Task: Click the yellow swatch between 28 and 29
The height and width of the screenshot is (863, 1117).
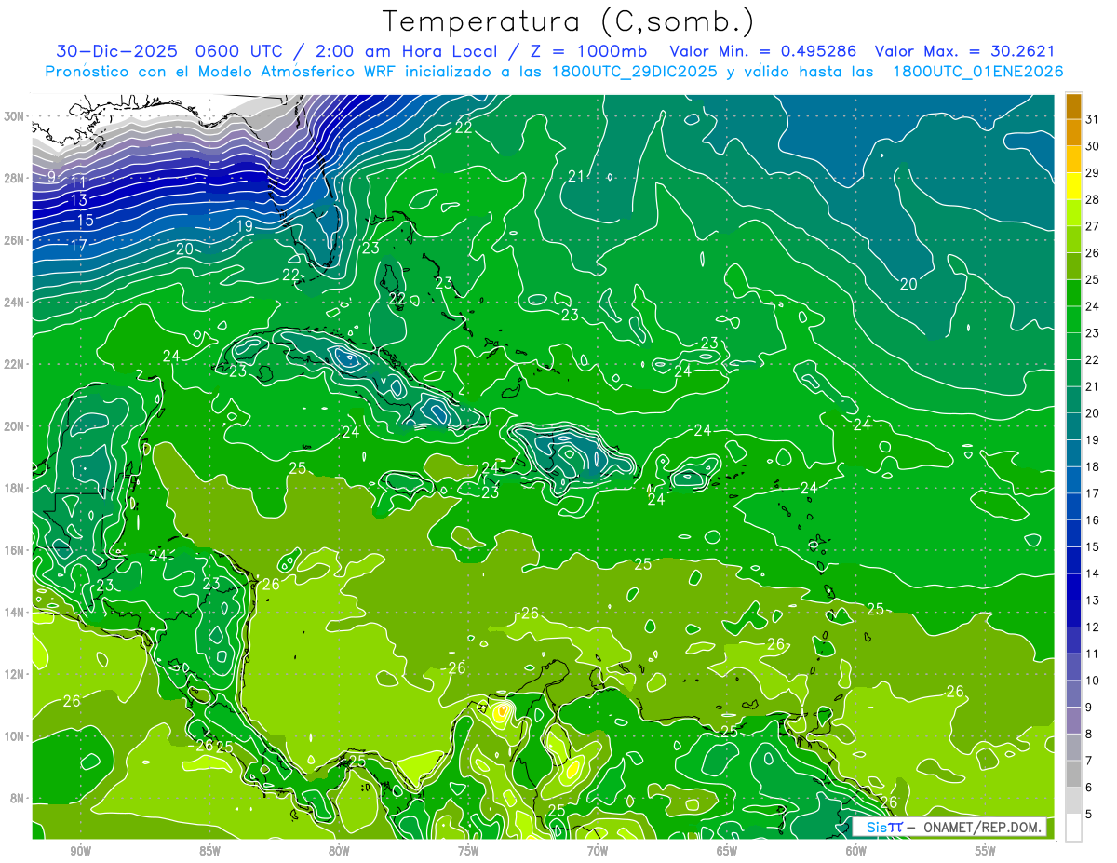Action: [x=1073, y=186]
